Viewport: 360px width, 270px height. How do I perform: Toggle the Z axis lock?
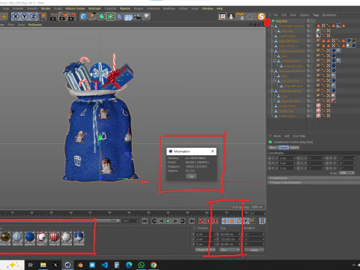click(33, 16)
